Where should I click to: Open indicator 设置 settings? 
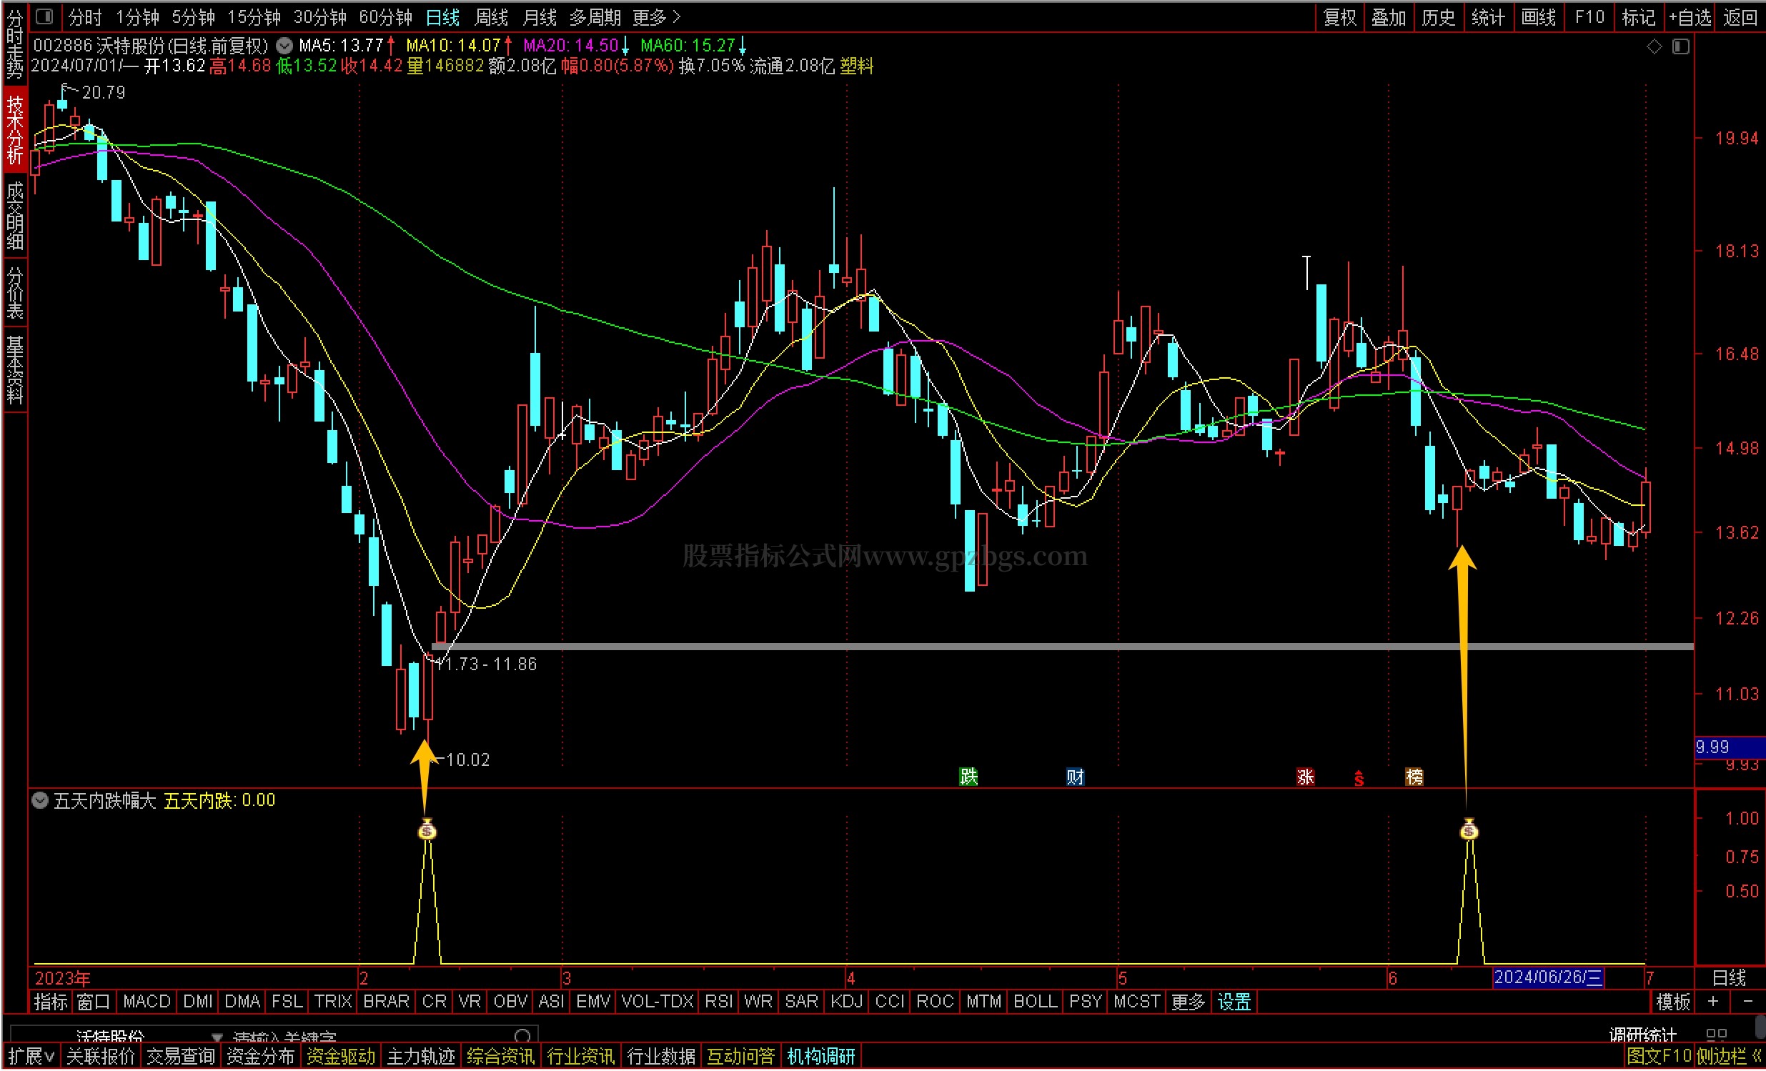(1234, 1002)
